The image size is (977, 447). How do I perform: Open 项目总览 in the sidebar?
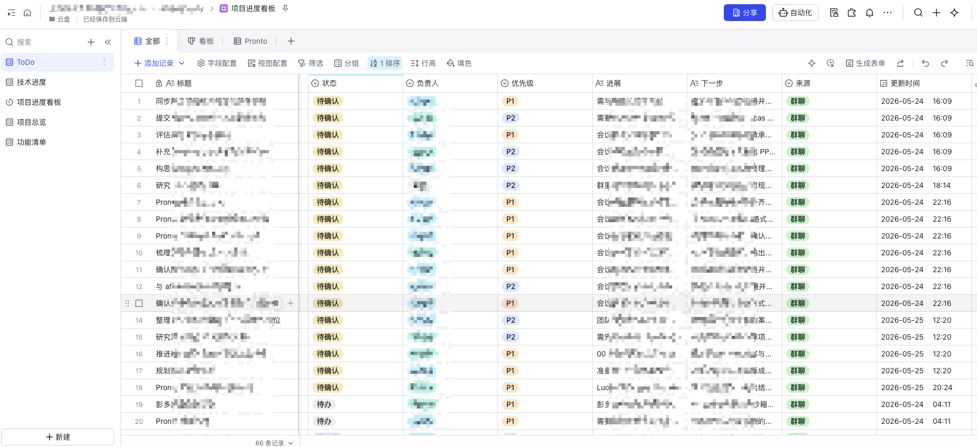click(57, 122)
